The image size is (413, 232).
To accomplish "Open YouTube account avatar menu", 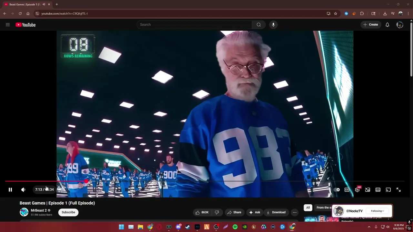I will pyautogui.click(x=400, y=25).
